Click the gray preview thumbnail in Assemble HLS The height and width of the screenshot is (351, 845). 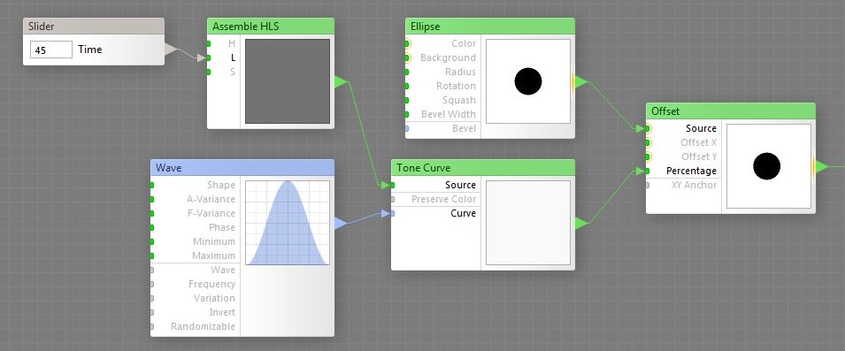[x=288, y=81]
